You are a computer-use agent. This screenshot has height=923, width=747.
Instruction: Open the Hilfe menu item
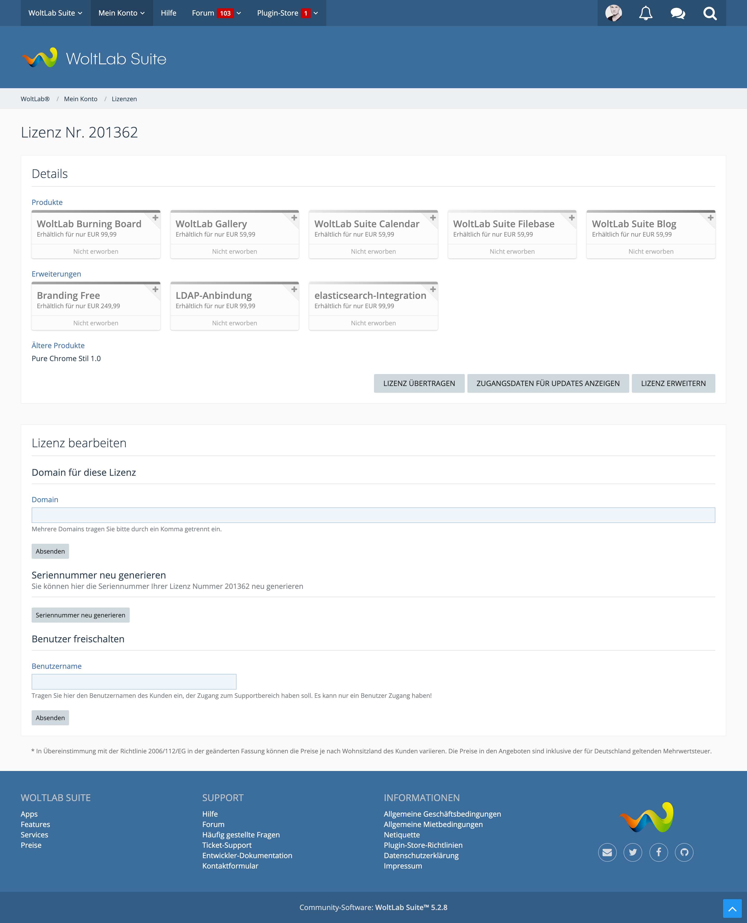pyautogui.click(x=168, y=13)
